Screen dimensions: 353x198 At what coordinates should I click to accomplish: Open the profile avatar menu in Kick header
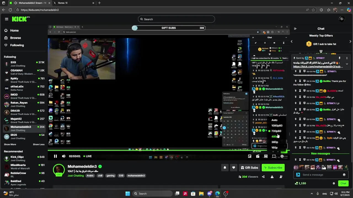pyautogui.click(x=342, y=19)
